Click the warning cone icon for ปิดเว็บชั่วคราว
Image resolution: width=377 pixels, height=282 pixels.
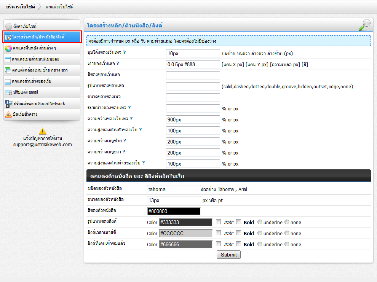point(8,114)
